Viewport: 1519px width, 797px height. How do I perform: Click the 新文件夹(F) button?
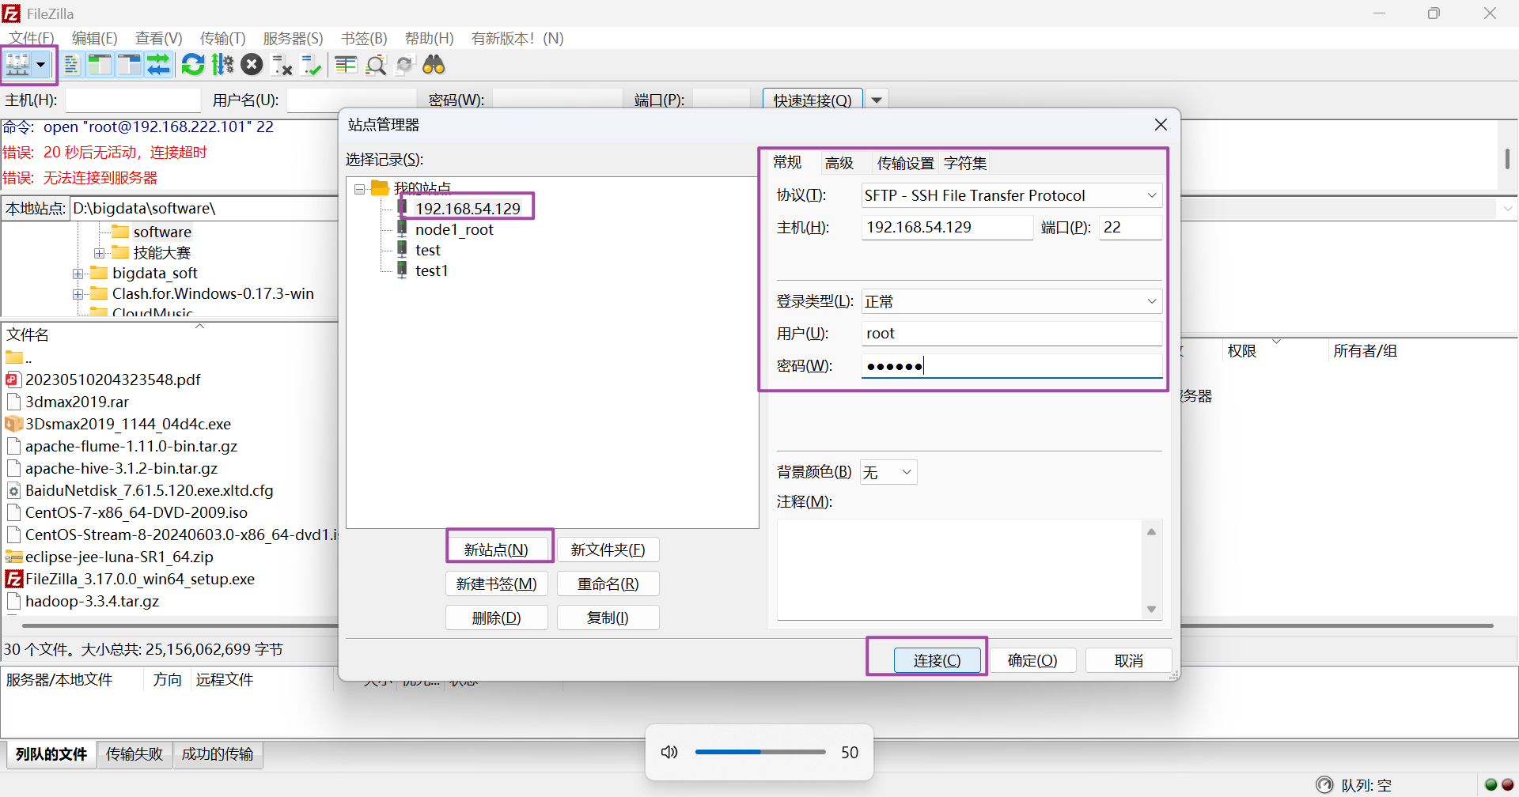point(608,550)
